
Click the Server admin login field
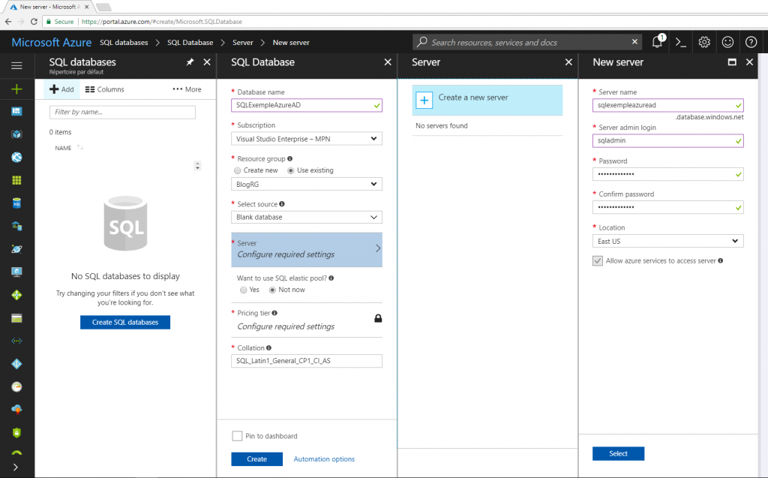coord(668,141)
